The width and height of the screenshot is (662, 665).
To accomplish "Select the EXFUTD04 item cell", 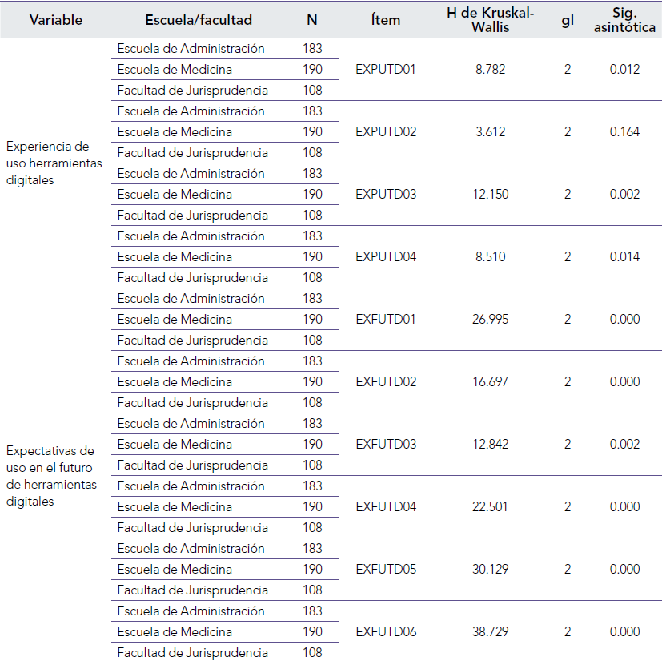I will pos(386,507).
